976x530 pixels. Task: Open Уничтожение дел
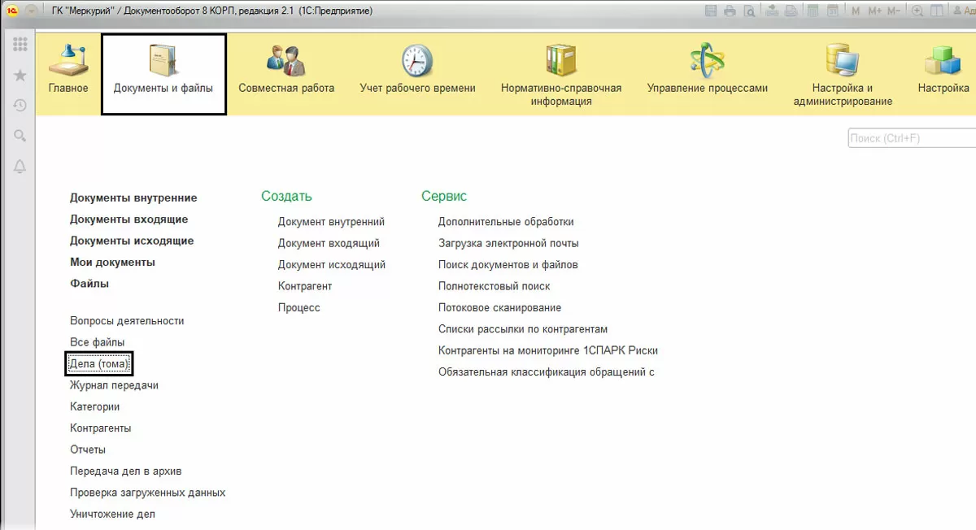point(112,515)
